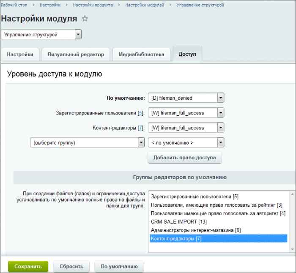This screenshot has width=296, height=273.
Task: Expand access dropdown for 'Зарегистрированные пользователи'
Action: coord(186,113)
